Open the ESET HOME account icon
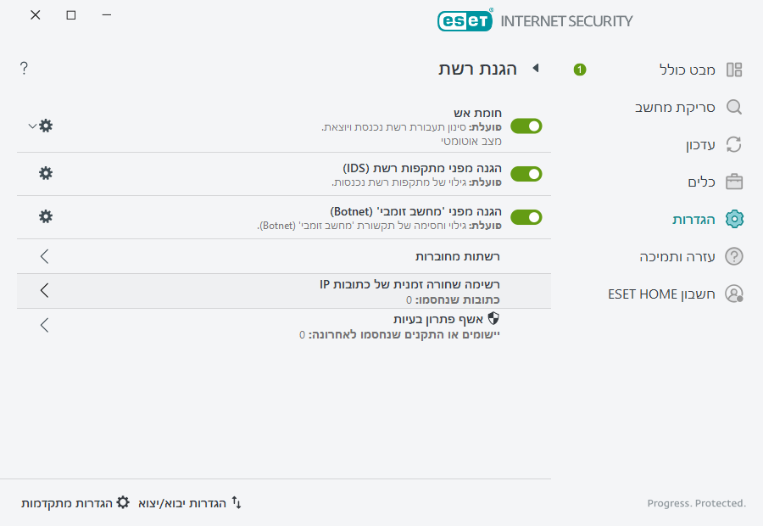The width and height of the screenshot is (763, 526). (736, 294)
